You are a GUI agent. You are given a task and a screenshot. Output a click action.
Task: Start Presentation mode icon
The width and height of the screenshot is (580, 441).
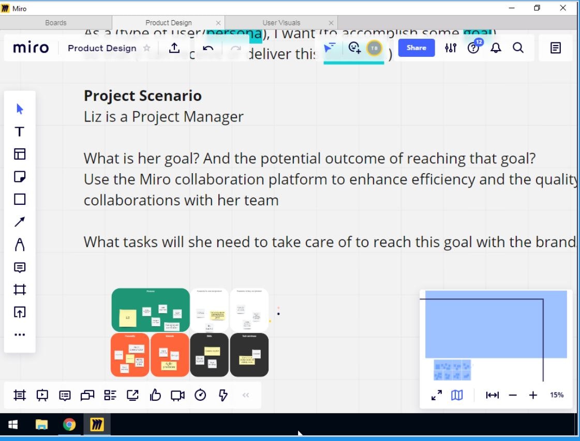click(x=42, y=395)
